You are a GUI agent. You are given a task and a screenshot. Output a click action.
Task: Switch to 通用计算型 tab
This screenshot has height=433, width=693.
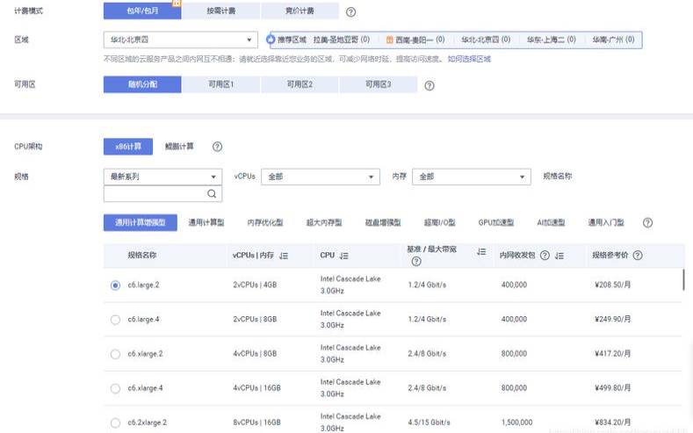point(206,223)
